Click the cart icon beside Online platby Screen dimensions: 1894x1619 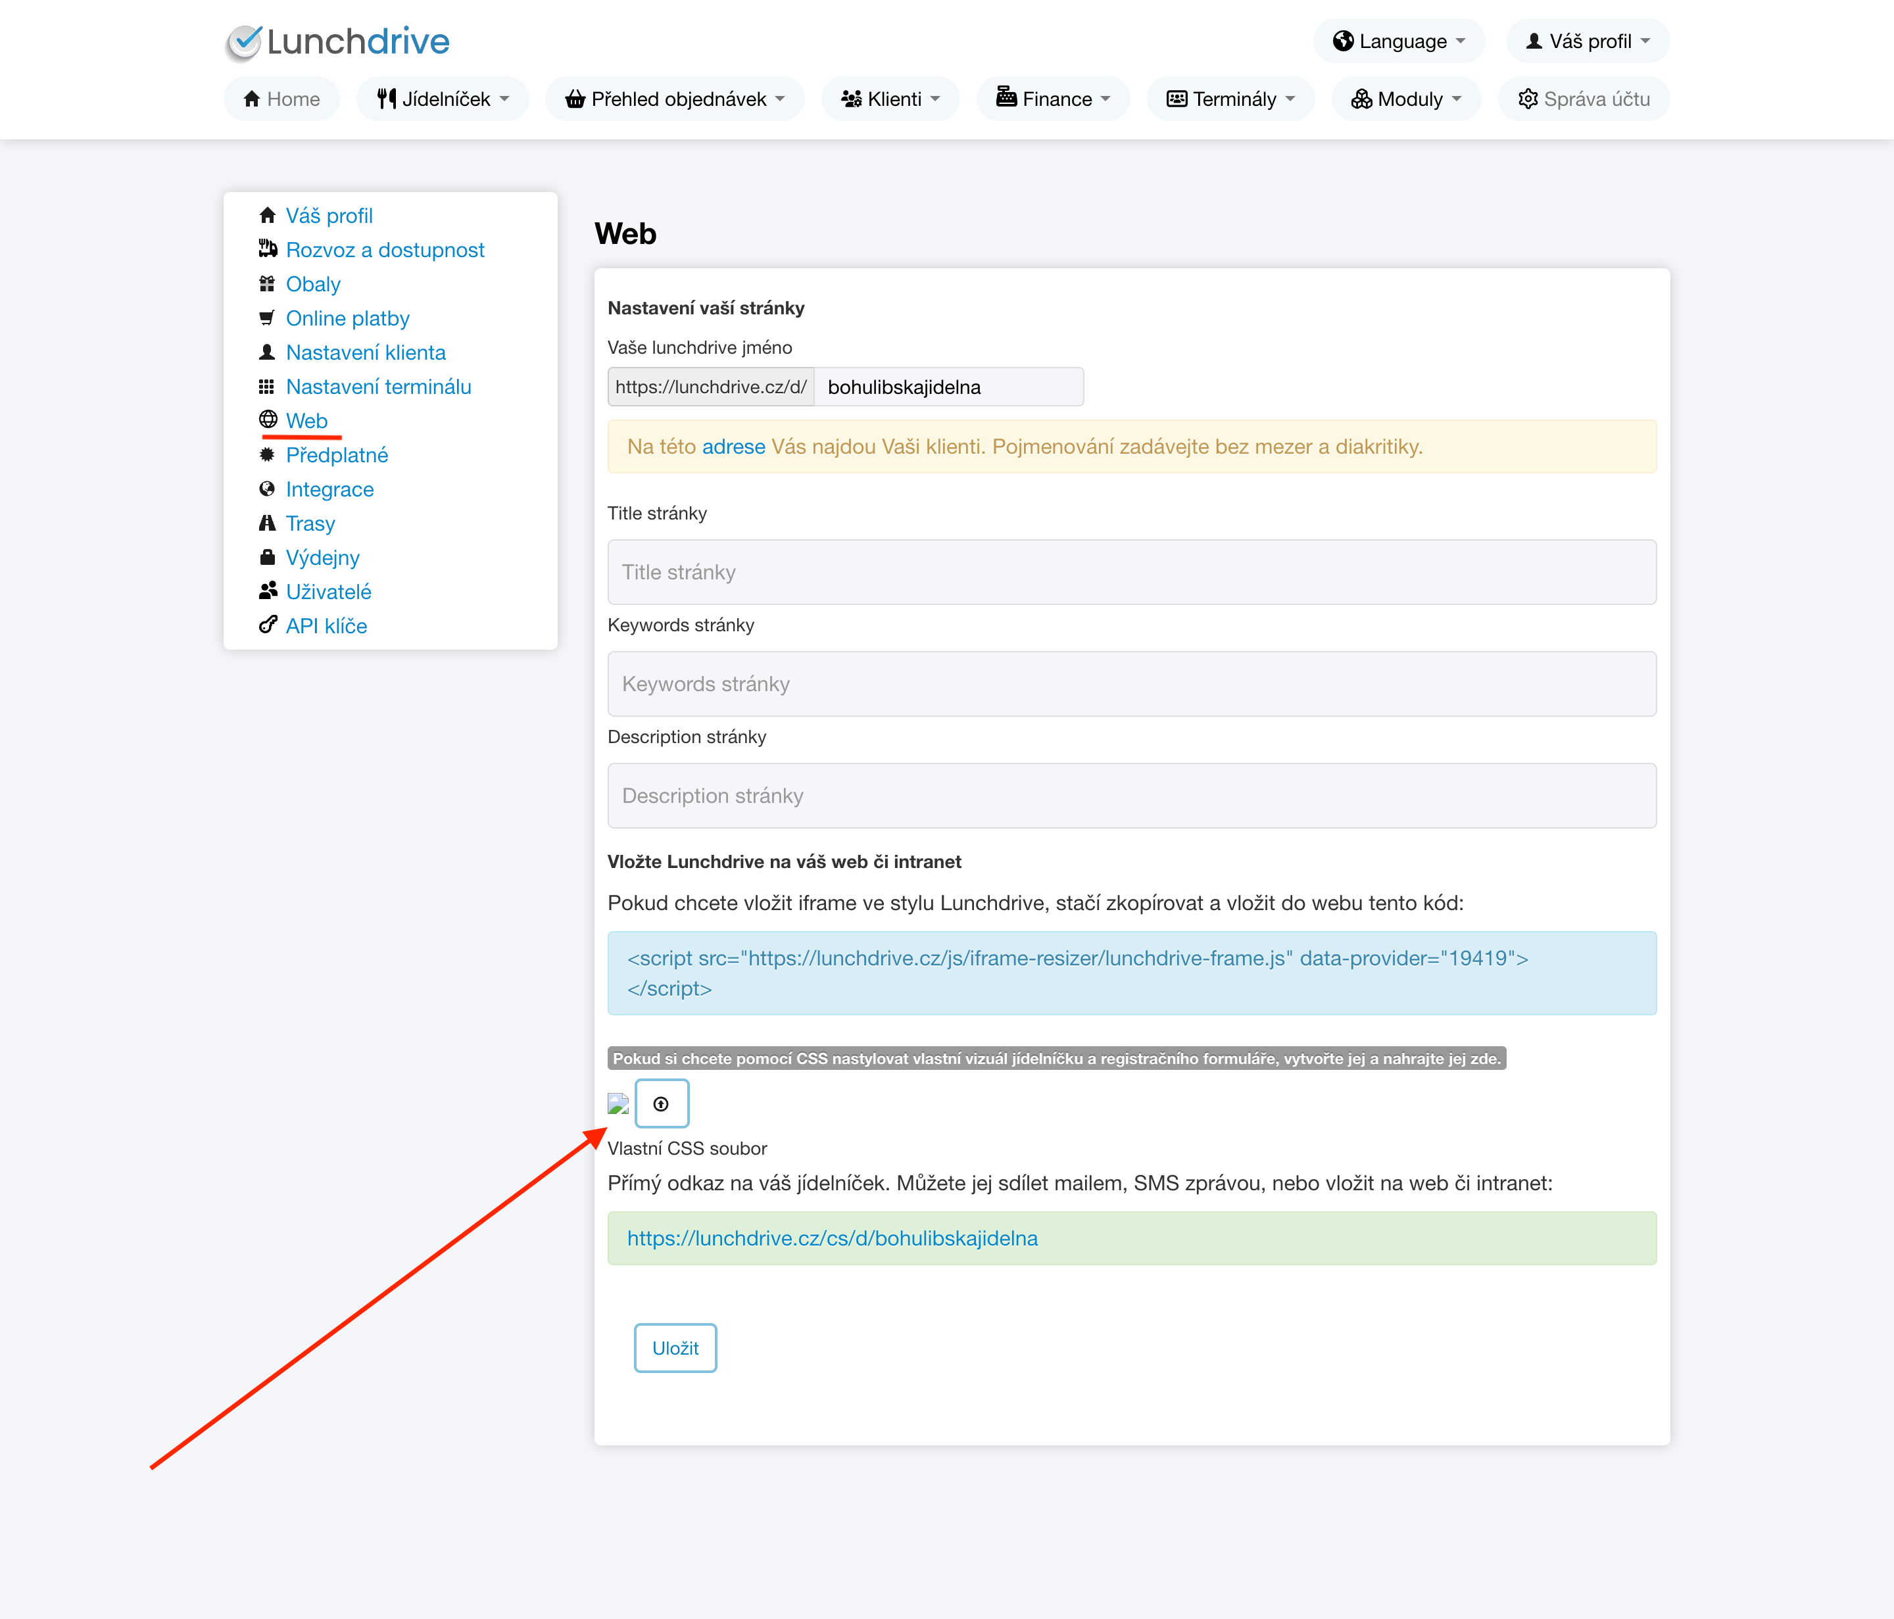click(x=267, y=317)
